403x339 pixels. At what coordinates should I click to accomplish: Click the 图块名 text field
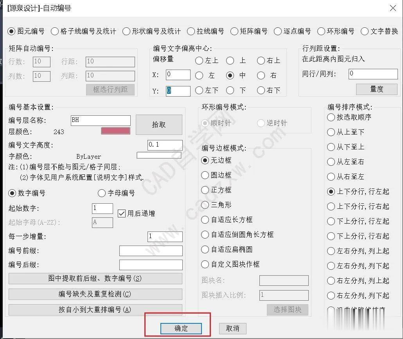pos(284,280)
